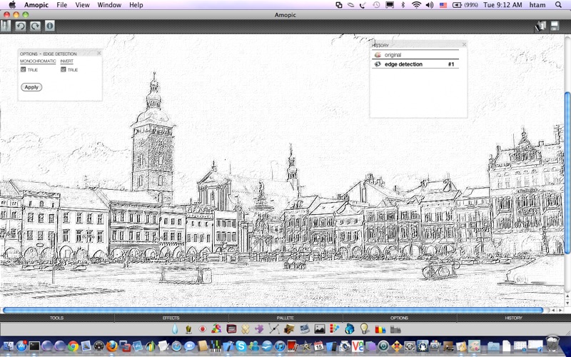The image size is (571, 357).
Task: Select edge detection #1 history entry
Action: pyautogui.click(x=415, y=64)
